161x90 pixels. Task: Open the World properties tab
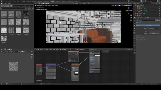134,33
